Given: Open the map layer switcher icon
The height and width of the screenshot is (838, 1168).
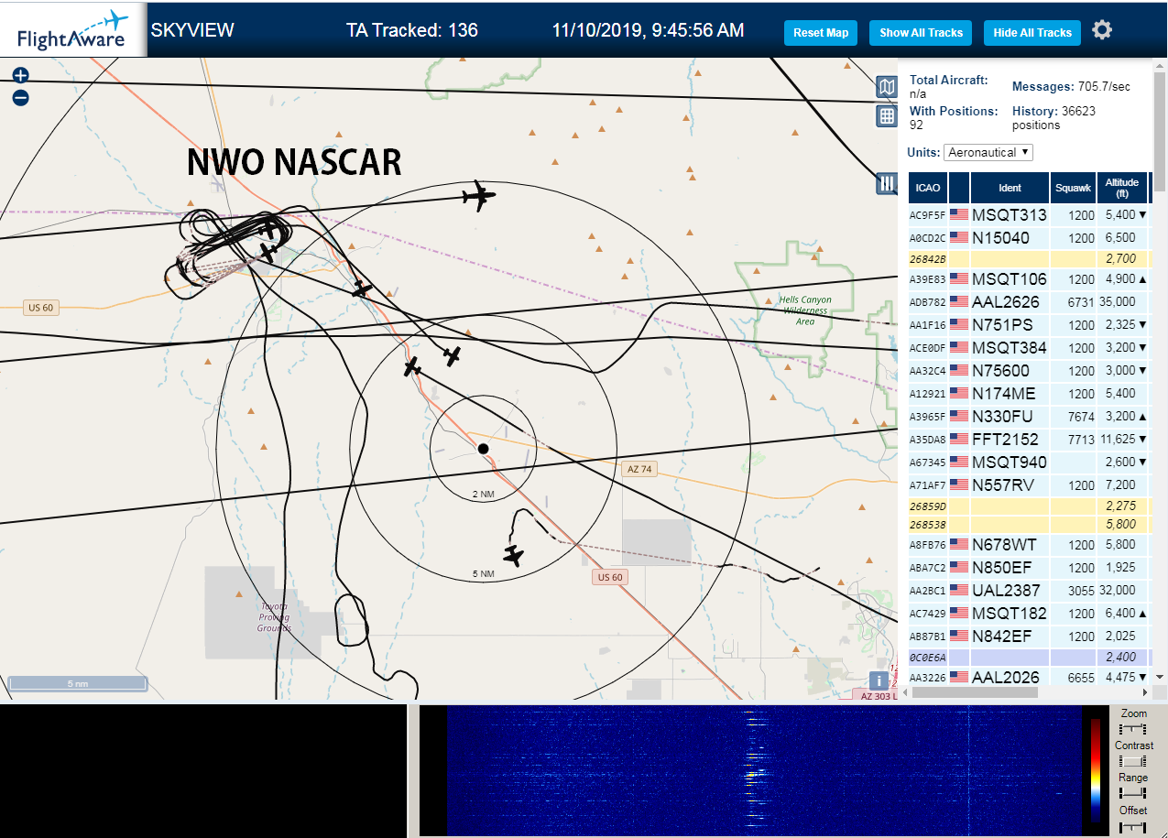Looking at the screenshot, I should pyautogui.click(x=886, y=87).
